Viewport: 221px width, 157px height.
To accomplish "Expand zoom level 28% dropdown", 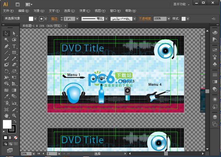I will [x=34, y=154].
